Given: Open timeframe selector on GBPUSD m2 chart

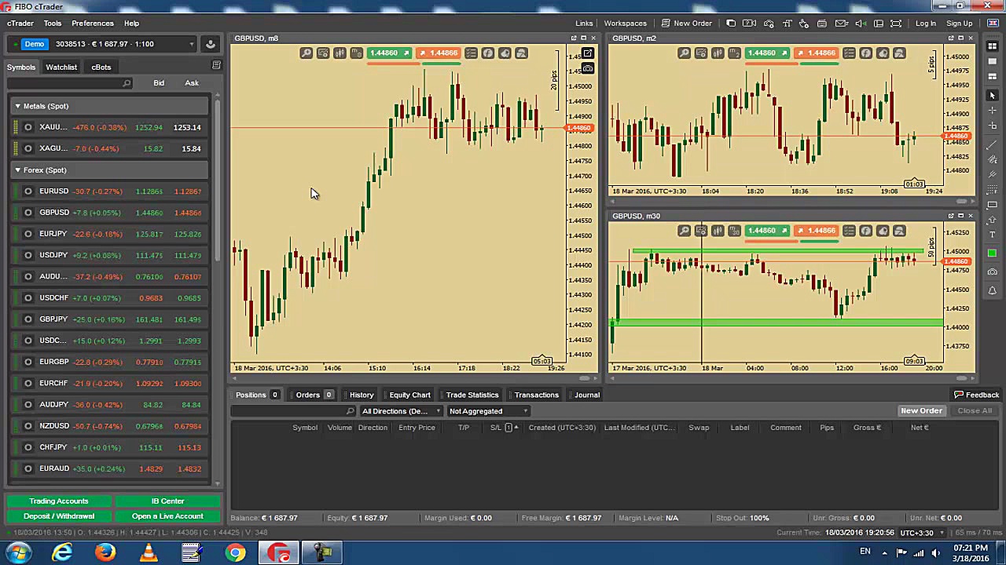Looking at the screenshot, I should [734, 53].
